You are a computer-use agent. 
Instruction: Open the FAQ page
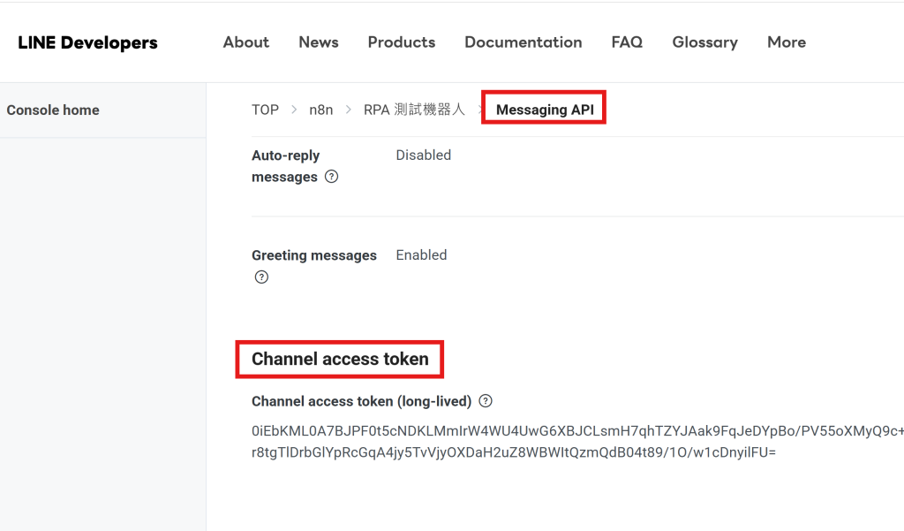(627, 42)
